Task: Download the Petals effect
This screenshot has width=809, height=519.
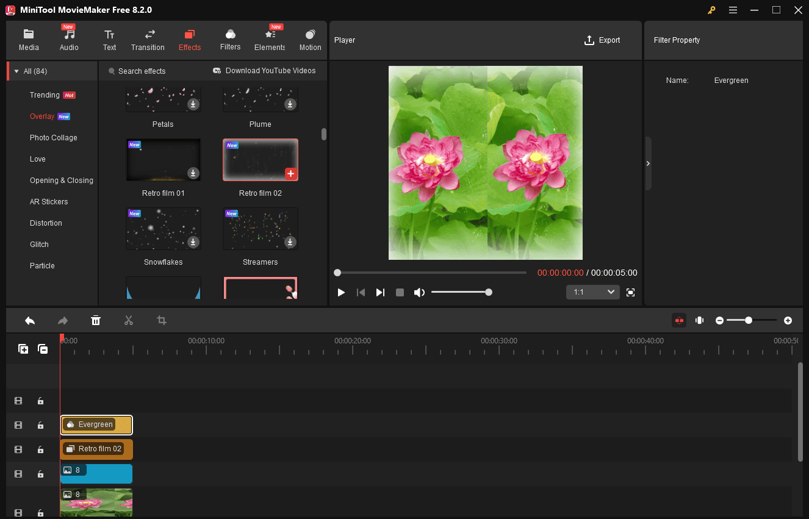Action: (x=193, y=104)
